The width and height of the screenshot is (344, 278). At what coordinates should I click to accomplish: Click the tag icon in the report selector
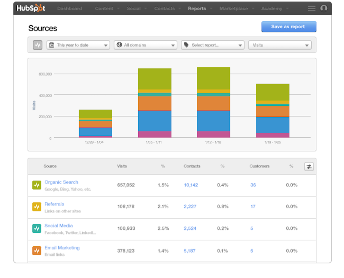point(187,45)
